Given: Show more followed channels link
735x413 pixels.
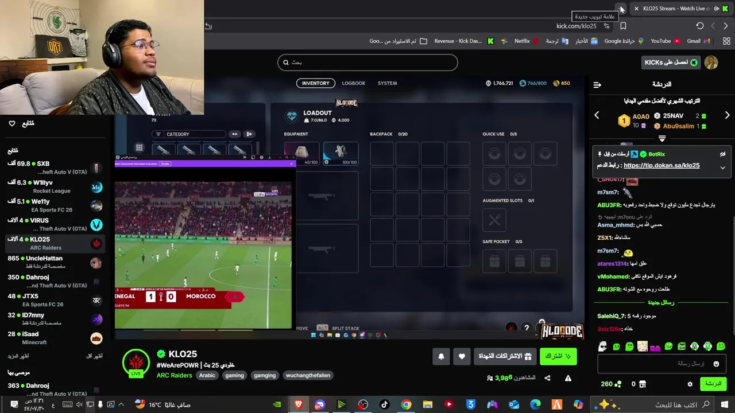Looking at the screenshot, I should 18,356.
